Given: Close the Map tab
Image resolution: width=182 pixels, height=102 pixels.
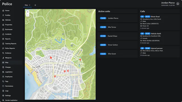Looking at the screenshot, I should click(30, 5).
